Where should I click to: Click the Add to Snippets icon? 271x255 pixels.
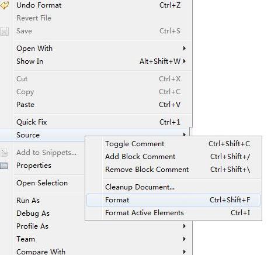[x=4, y=153]
